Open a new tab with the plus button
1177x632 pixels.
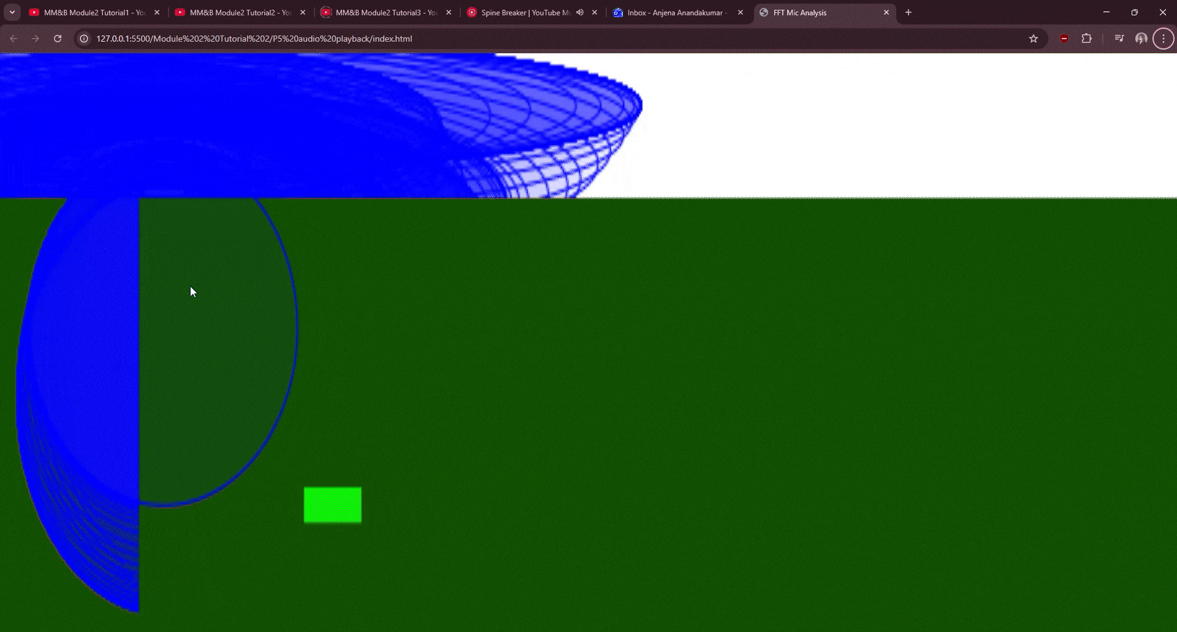908,12
